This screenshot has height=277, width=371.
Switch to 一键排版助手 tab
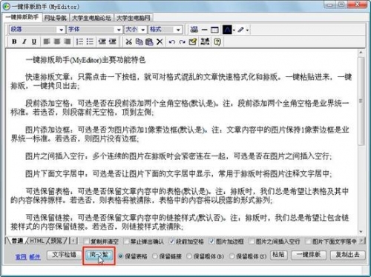point(22,17)
